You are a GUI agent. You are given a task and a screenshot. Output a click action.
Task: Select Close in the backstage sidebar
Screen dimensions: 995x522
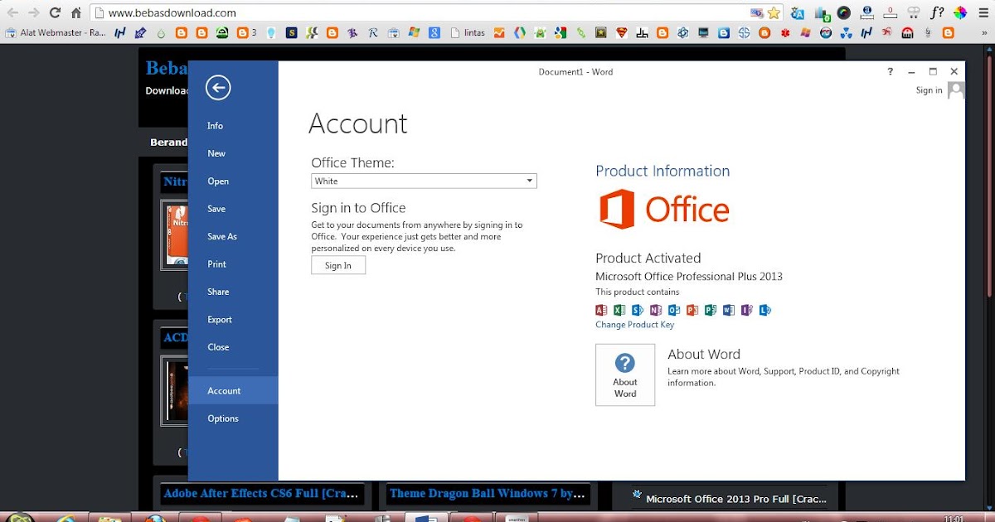(233, 347)
